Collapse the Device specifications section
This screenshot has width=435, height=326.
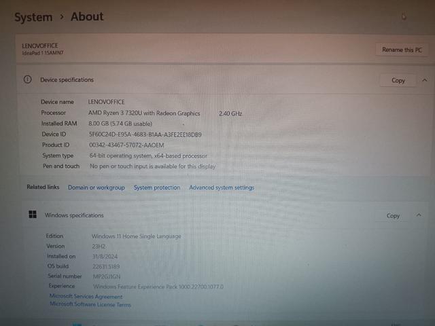[x=424, y=80]
